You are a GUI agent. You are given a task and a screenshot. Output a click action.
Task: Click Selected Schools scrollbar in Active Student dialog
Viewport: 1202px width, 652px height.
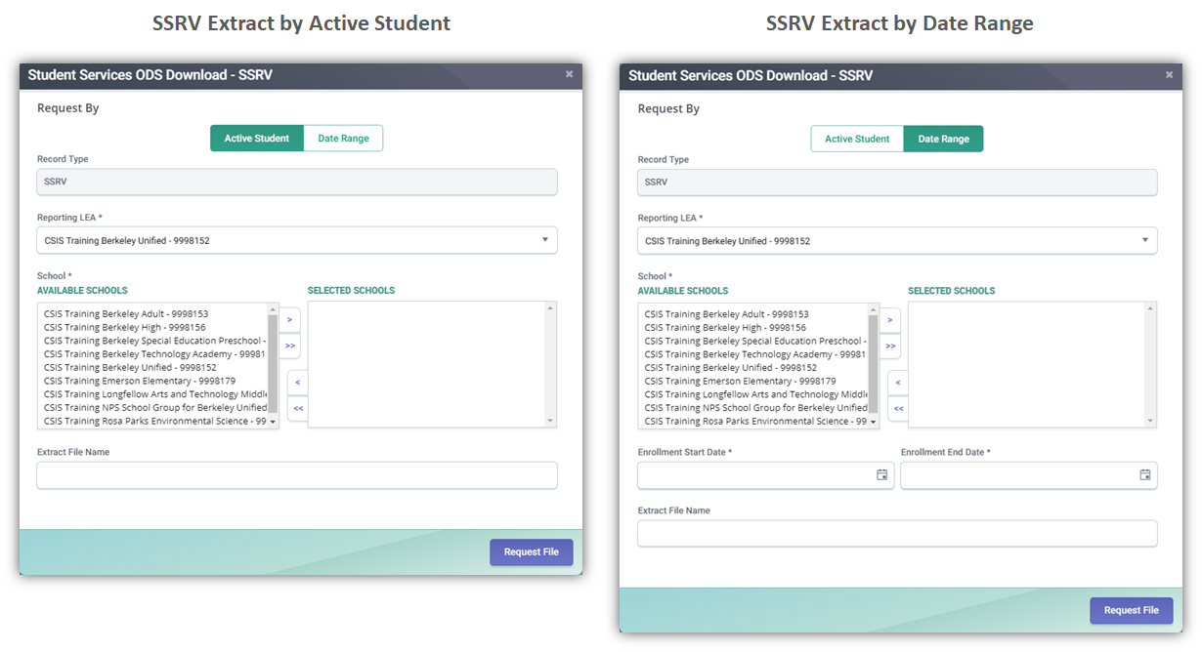551,364
